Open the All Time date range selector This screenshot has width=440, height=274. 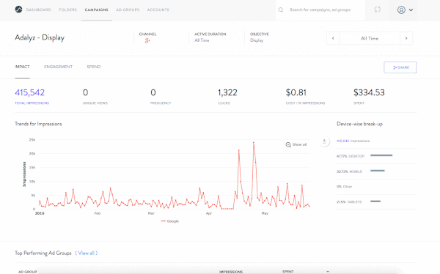coord(370,38)
